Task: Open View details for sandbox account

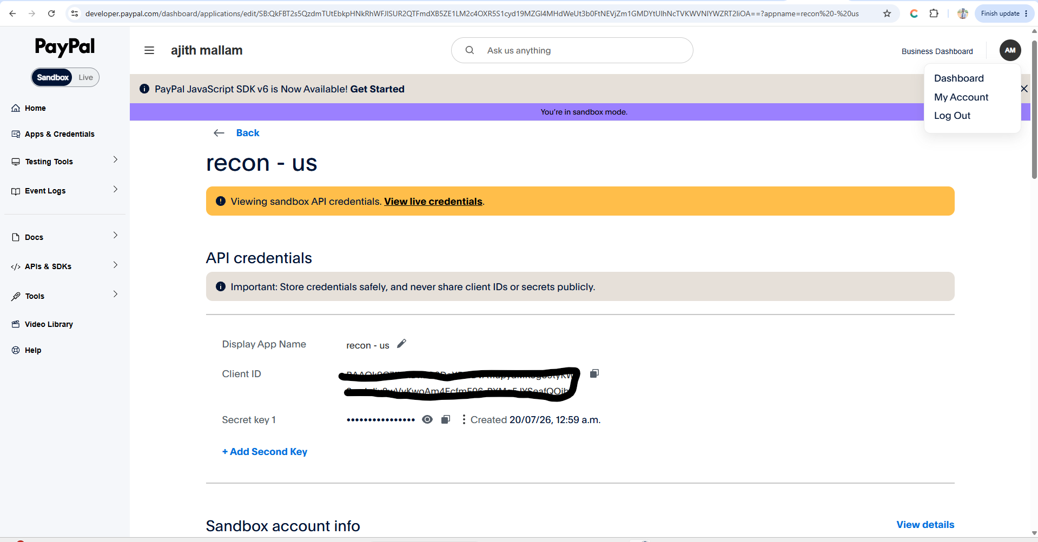Action: [x=925, y=525]
